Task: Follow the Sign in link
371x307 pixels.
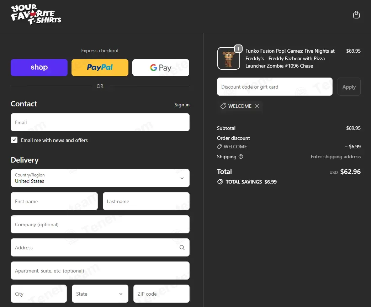Action: tap(182, 105)
